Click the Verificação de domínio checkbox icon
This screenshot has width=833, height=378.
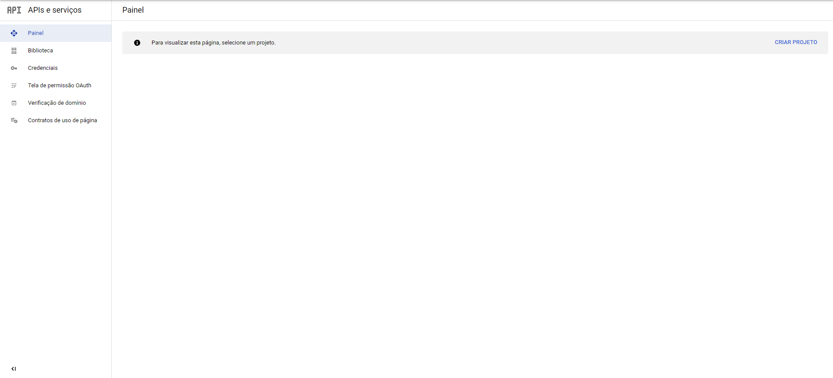click(x=14, y=103)
